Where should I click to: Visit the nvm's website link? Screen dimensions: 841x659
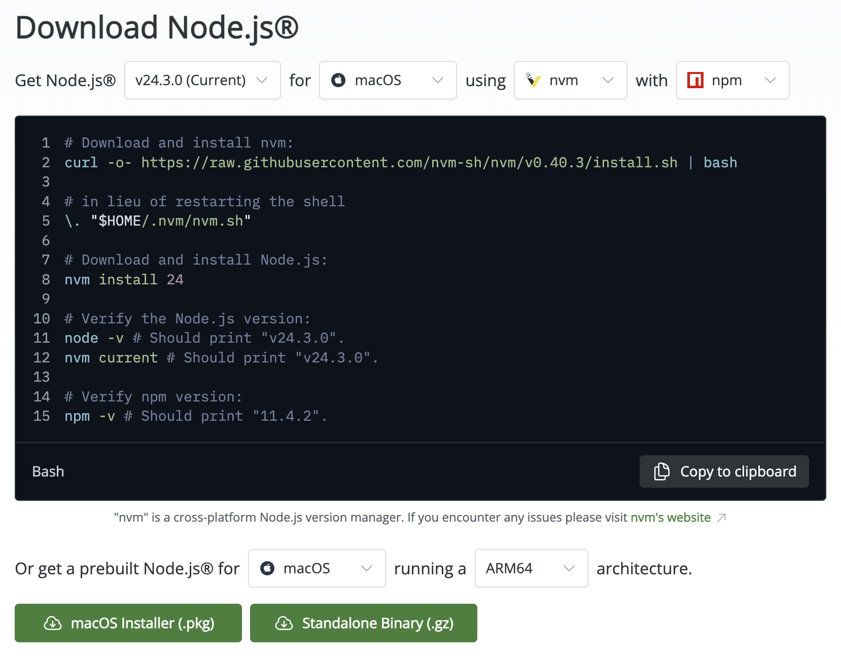point(670,518)
